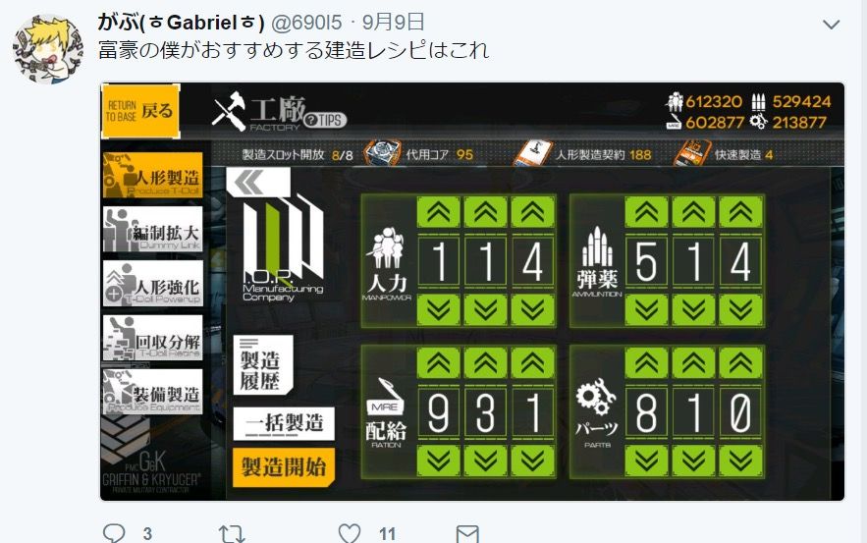Decrease the ammunition ones digit with the down arrow
This screenshot has height=543, width=867.
pos(740,309)
